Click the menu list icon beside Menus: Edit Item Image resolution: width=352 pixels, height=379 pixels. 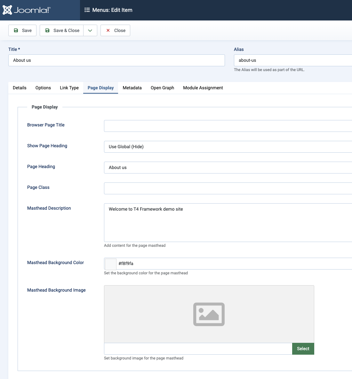click(x=87, y=10)
